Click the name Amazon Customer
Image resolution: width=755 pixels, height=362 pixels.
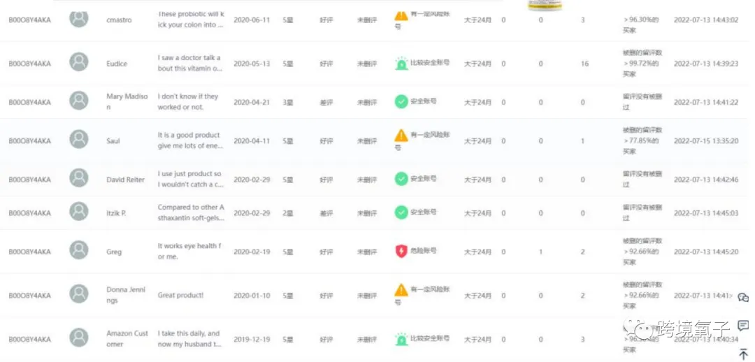pos(127,339)
